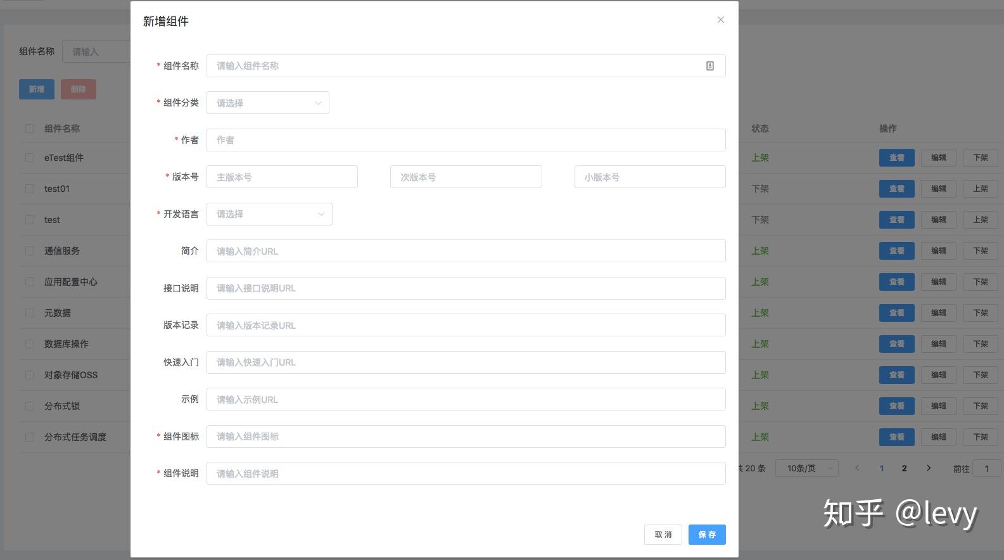The width and height of the screenshot is (1004, 560).
Task: Click the autofill icon in 组件名称 field
Action: 710,66
